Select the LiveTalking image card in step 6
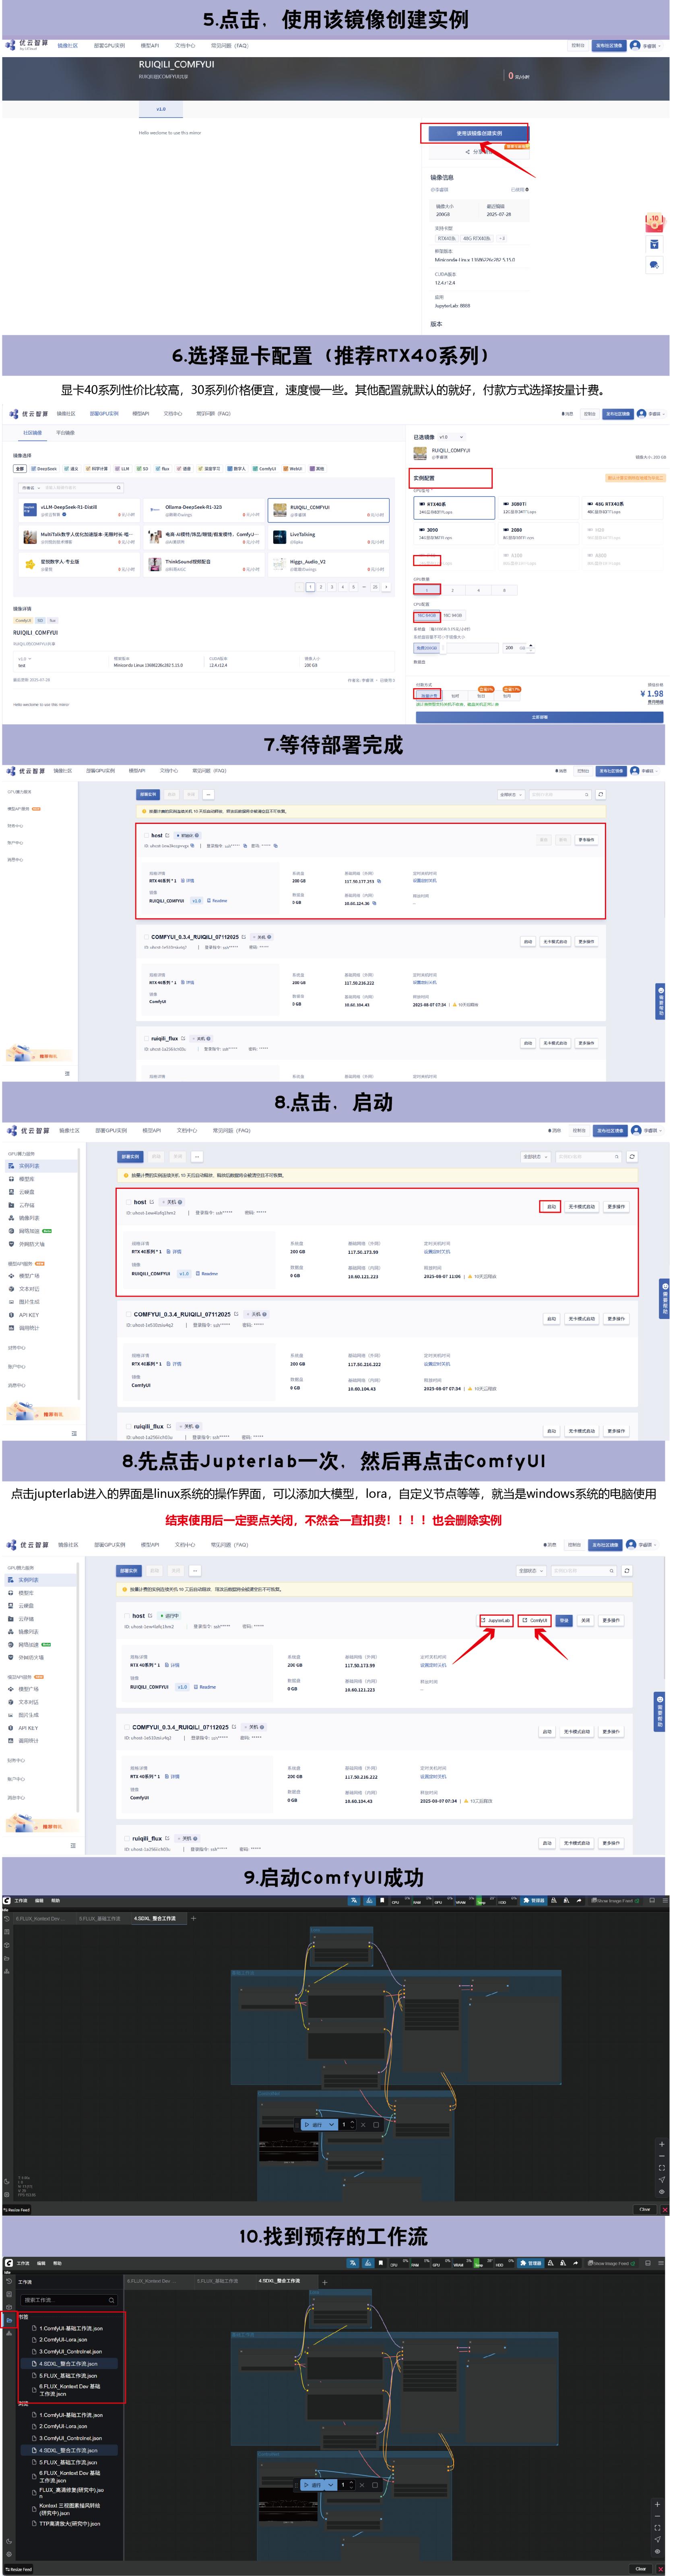 pyautogui.click(x=329, y=538)
